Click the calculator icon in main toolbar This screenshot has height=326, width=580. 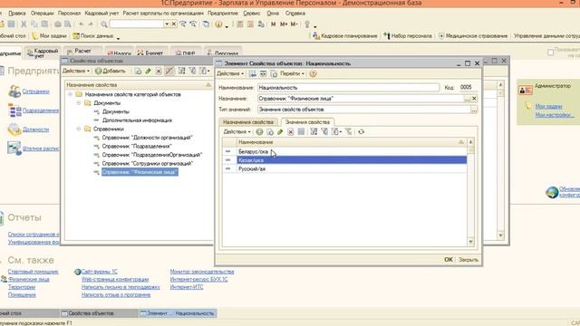(x=239, y=24)
